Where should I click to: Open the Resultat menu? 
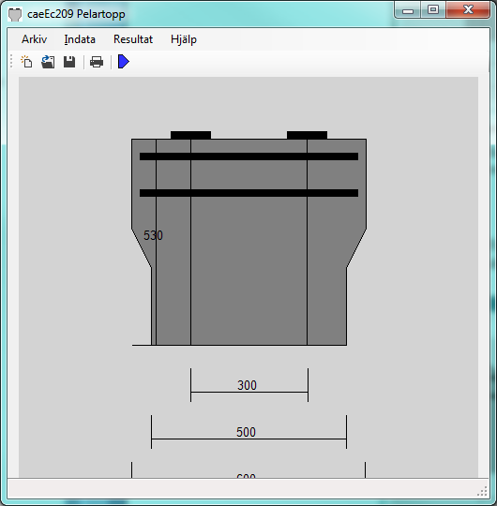pos(133,39)
